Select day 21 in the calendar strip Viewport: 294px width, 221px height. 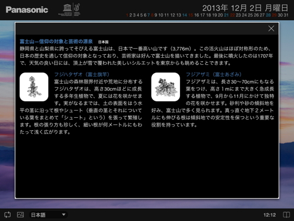coord(226,15)
